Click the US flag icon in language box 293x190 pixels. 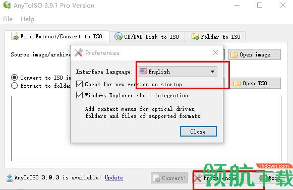pyautogui.click(x=143, y=72)
